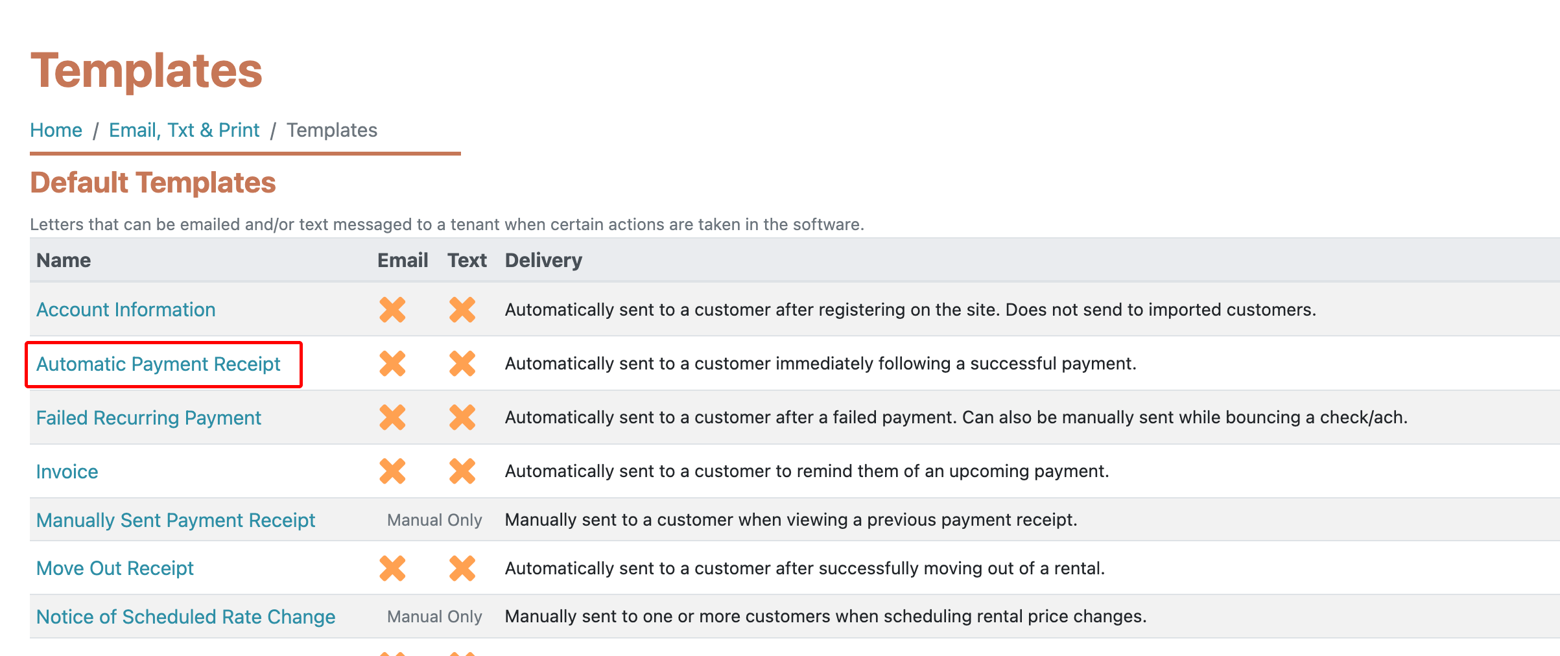Toggle Email X icon for Account Information
1560x656 pixels.
[393, 309]
